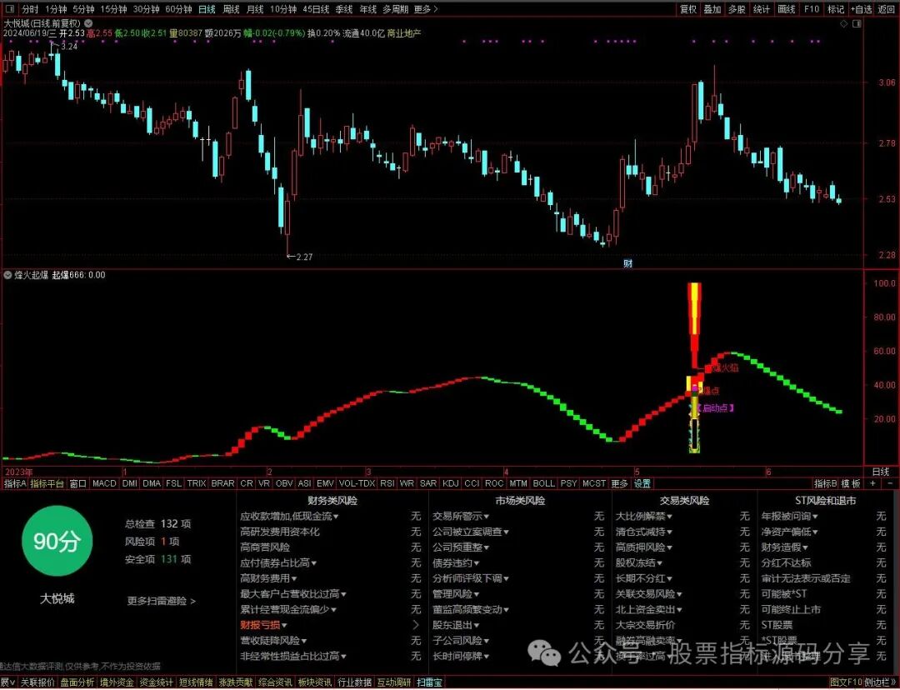Image resolution: width=900 pixels, height=690 pixels.
Task: Expand the red 财报亏损 risk item
Action: [263, 624]
